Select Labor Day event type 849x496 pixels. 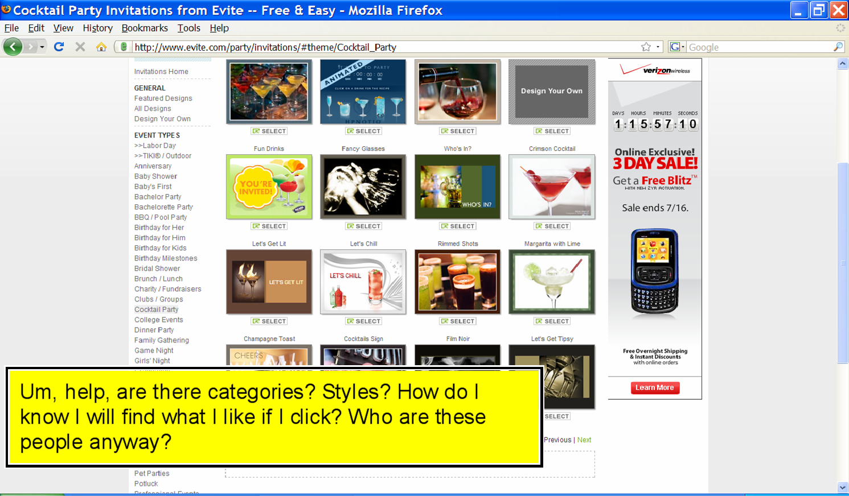coord(155,146)
